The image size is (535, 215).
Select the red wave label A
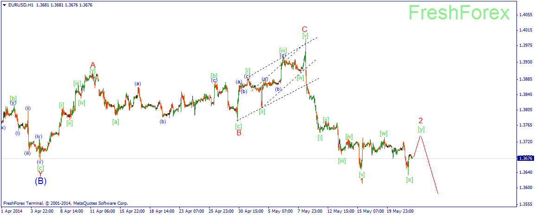[x=92, y=65]
